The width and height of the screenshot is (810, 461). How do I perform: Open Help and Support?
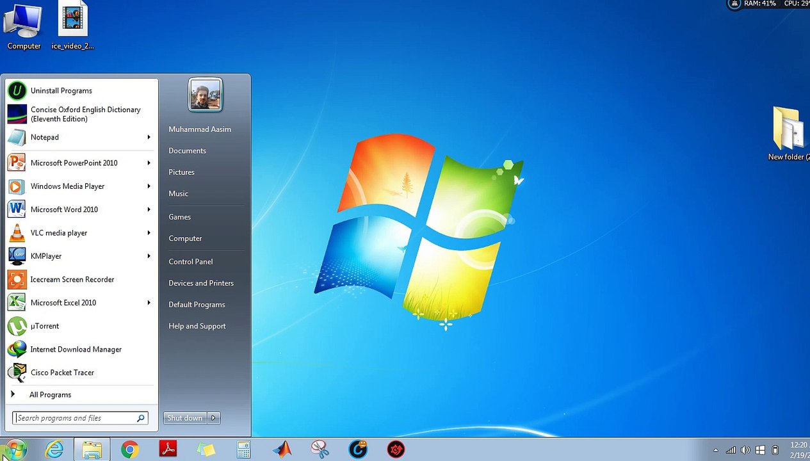point(197,326)
